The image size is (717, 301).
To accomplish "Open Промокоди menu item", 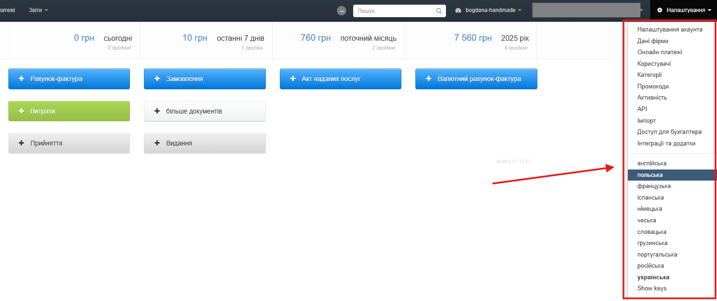I will 653,86.
